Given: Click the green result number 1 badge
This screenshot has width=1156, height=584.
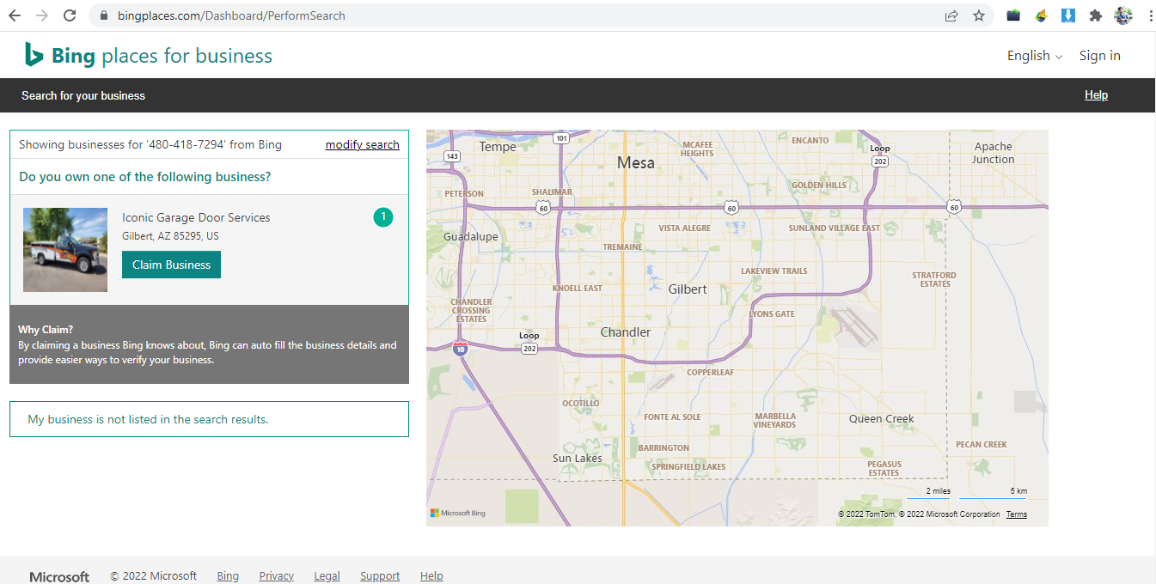Looking at the screenshot, I should tap(383, 217).
